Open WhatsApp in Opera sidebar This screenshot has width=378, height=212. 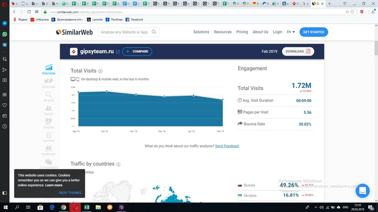coord(4,34)
